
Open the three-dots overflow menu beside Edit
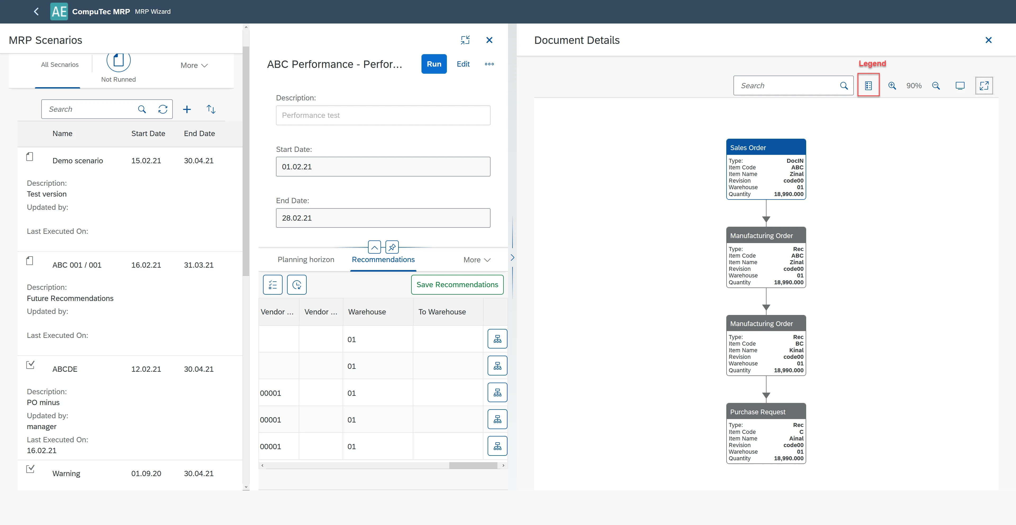489,64
